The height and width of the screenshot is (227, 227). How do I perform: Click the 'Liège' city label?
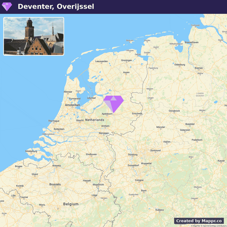94,195
